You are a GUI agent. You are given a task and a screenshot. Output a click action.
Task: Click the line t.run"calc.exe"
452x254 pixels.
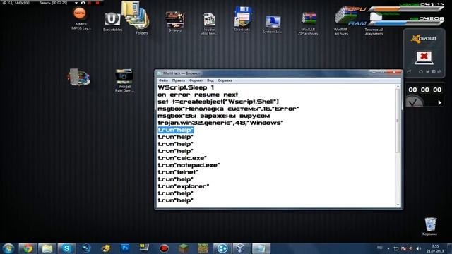pyautogui.click(x=182, y=158)
